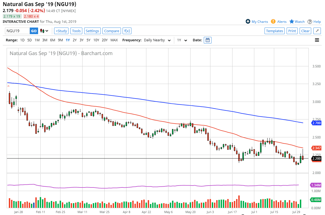The height and width of the screenshot is (215, 325).
Task: Select the 5D range
Action: point(30,40)
